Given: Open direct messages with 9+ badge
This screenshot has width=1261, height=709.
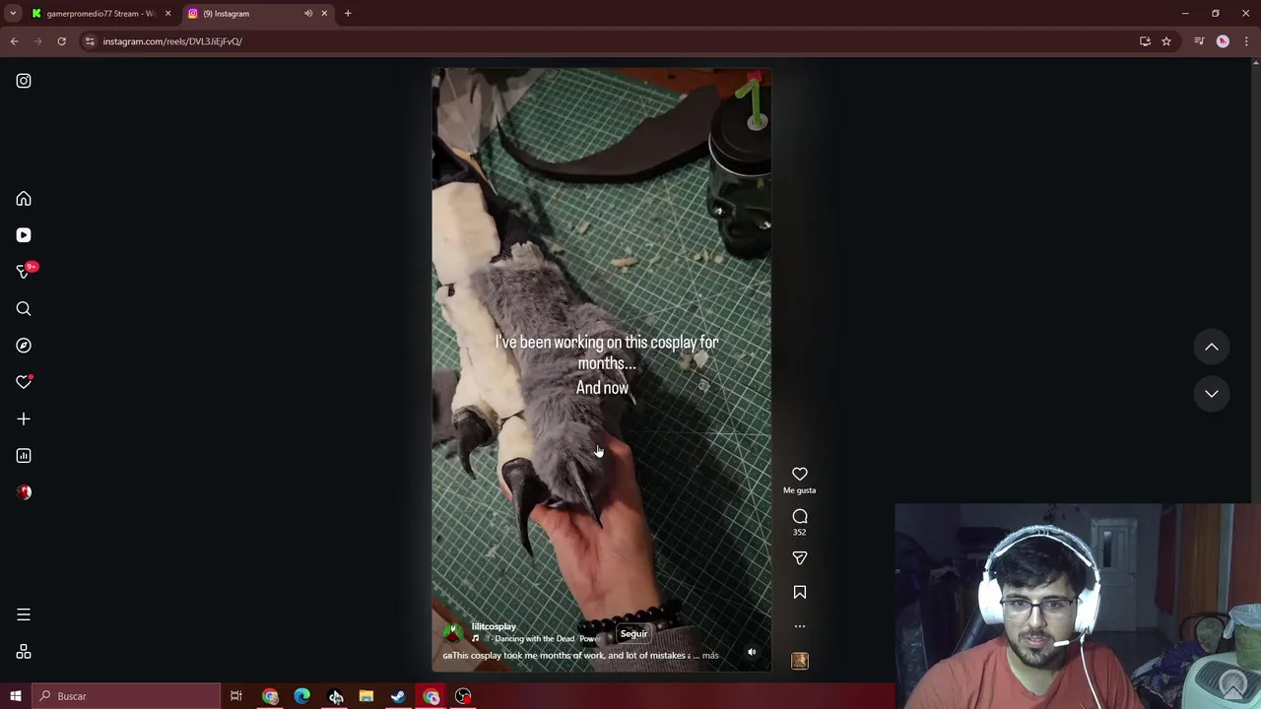Looking at the screenshot, I should (26, 271).
